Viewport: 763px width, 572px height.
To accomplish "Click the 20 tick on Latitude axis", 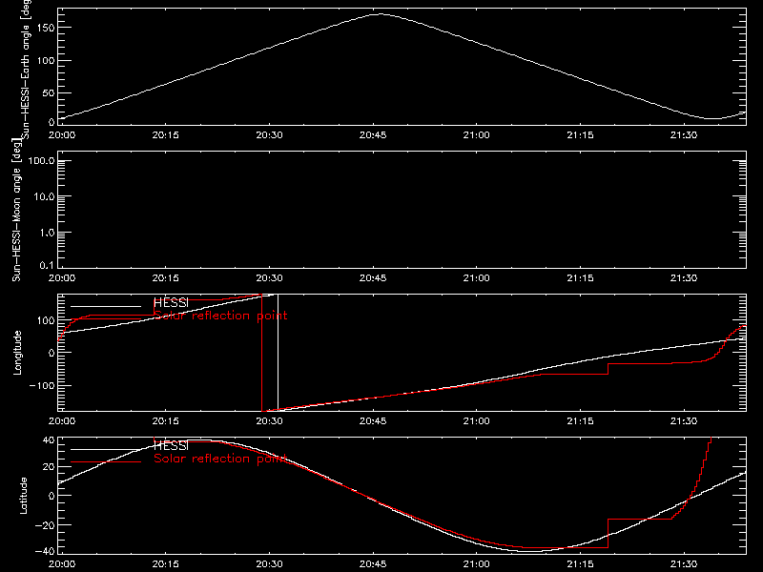I will click(x=50, y=466).
